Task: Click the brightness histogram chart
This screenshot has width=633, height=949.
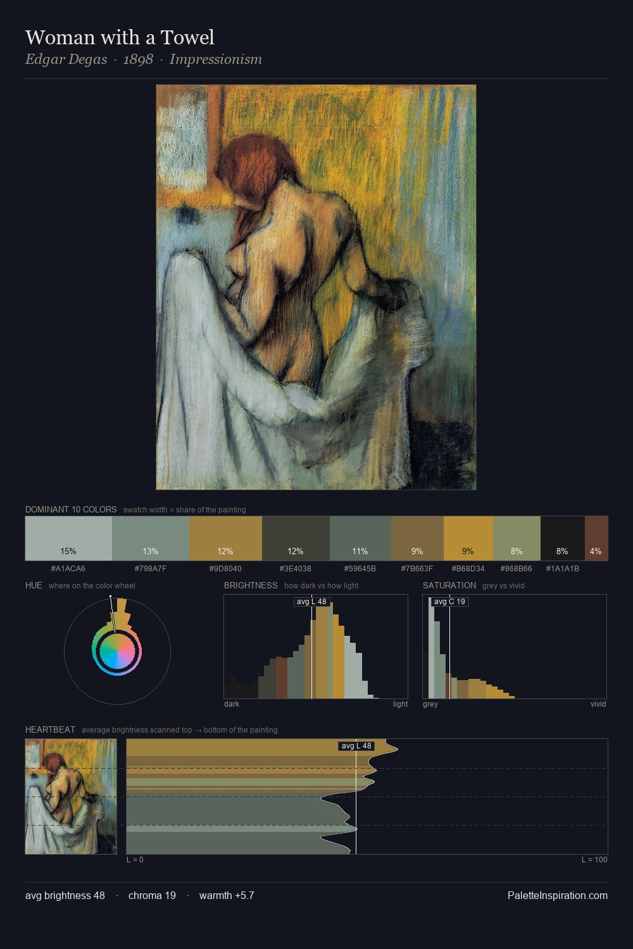Action: pyautogui.click(x=316, y=647)
